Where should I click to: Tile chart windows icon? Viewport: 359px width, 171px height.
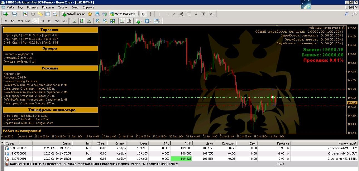pos(112,21)
